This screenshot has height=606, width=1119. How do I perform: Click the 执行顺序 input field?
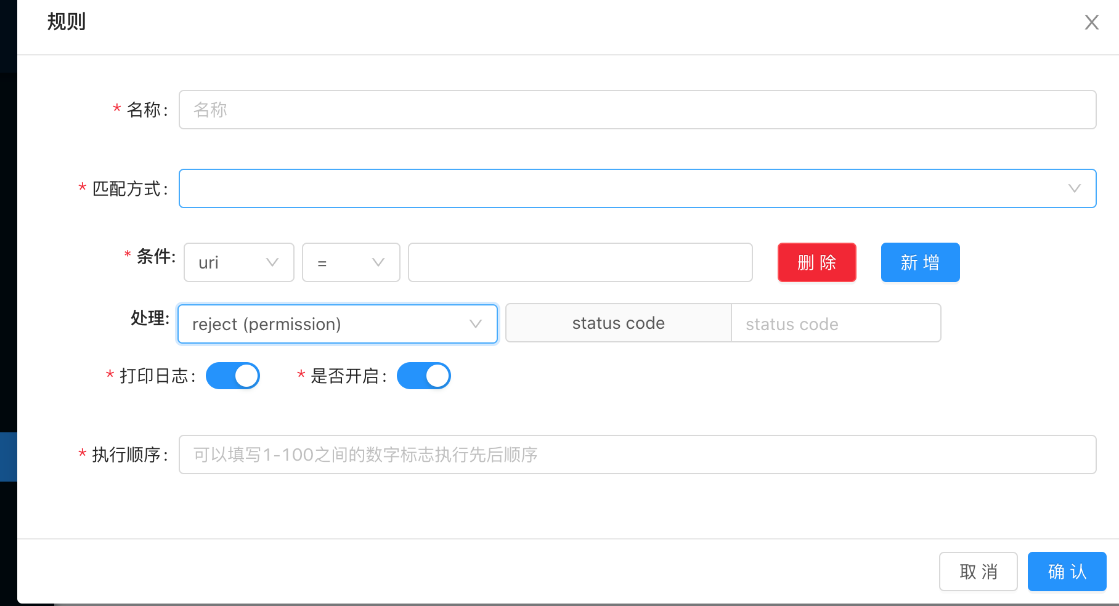click(637, 454)
